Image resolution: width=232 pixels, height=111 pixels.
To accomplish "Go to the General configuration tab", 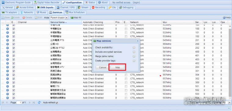I will click(x=7, y=7).
